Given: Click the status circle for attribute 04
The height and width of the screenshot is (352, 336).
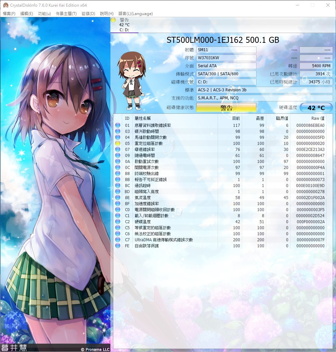Looking at the screenshot, I should pyautogui.click(x=118, y=137).
